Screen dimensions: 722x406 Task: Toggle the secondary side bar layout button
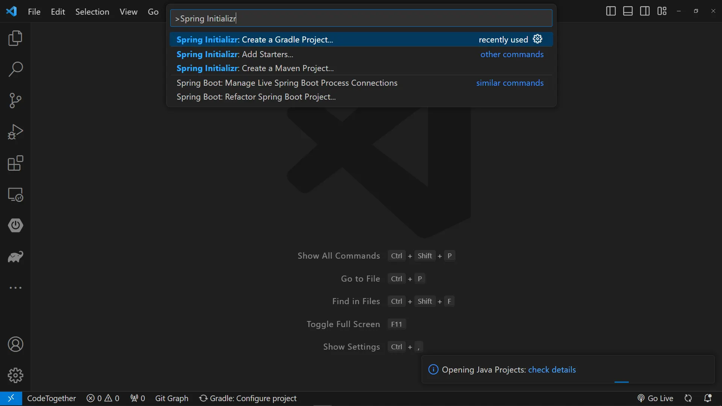(x=645, y=11)
